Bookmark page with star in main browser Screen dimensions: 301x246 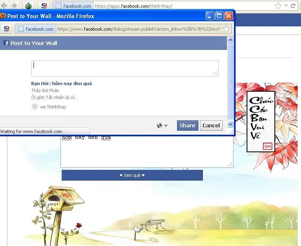coord(278,6)
